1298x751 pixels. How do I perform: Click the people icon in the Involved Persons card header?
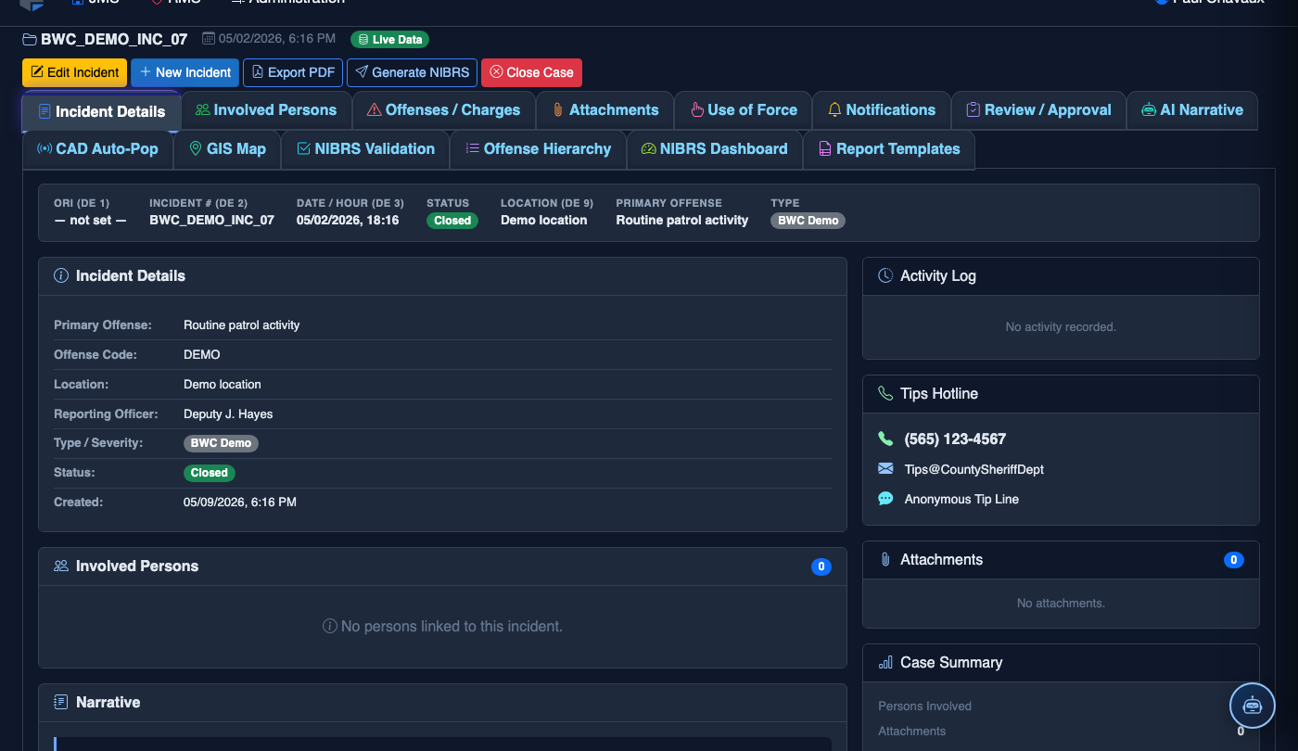[61, 566]
